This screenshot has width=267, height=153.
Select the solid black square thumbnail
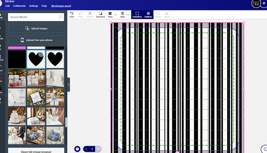click(17, 59)
